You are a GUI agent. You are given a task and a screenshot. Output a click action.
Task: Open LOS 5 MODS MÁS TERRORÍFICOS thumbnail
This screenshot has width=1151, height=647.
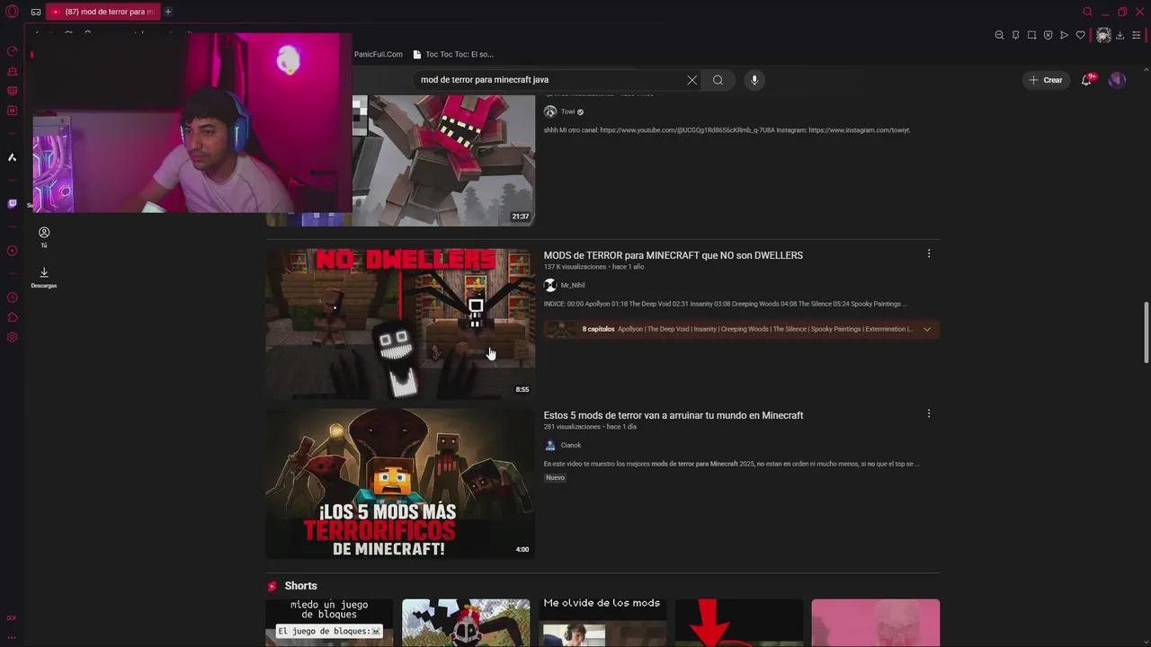tap(400, 483)
